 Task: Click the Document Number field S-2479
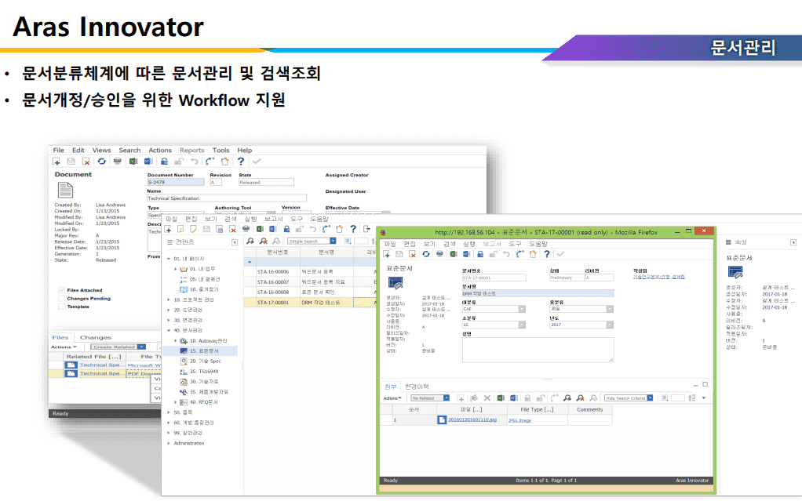coord(176,182)
